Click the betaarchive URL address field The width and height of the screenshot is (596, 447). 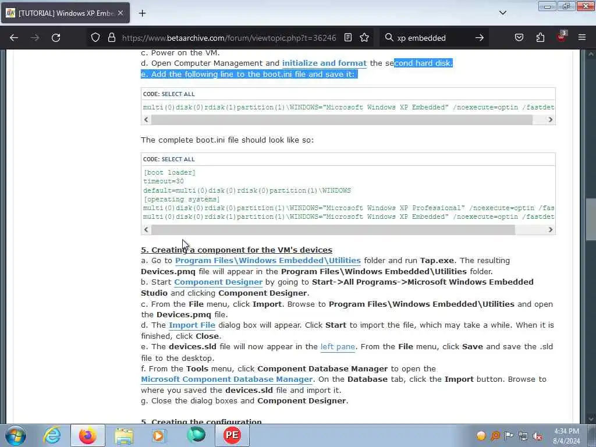coord(229,38)
